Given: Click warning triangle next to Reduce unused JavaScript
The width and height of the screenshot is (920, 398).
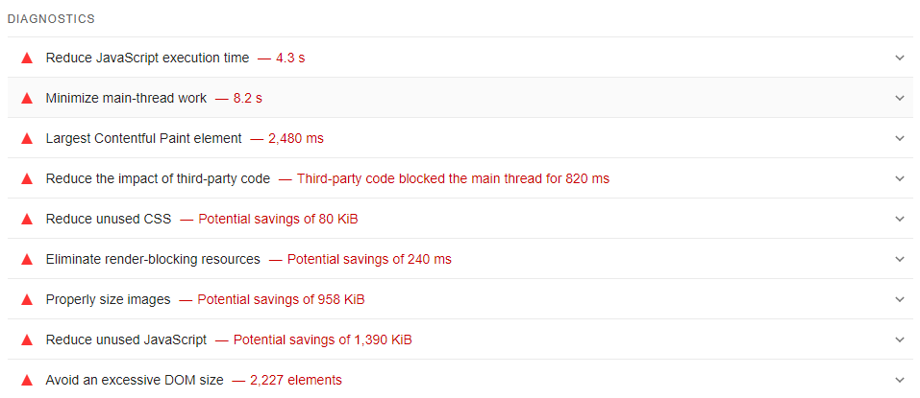Looking at the screenshot, I should click(27, 339).
